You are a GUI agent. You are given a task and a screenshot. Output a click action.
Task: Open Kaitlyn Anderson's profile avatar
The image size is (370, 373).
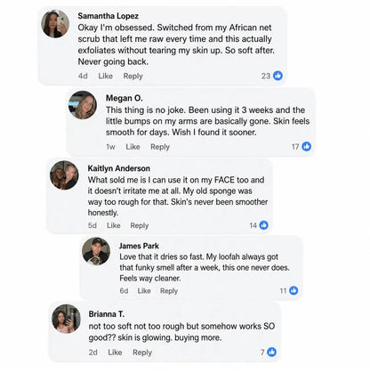click(x=64, y=175)
